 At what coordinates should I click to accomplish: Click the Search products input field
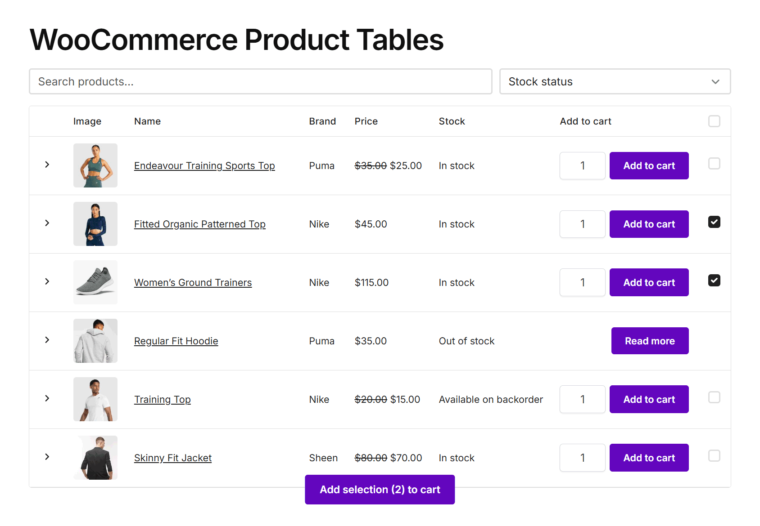coord(260,82)
